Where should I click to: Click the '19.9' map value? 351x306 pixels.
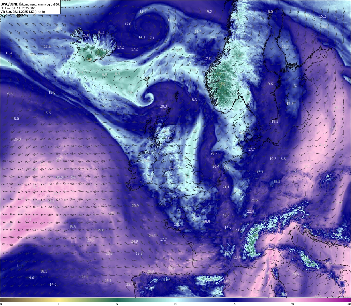coord(206,221)
